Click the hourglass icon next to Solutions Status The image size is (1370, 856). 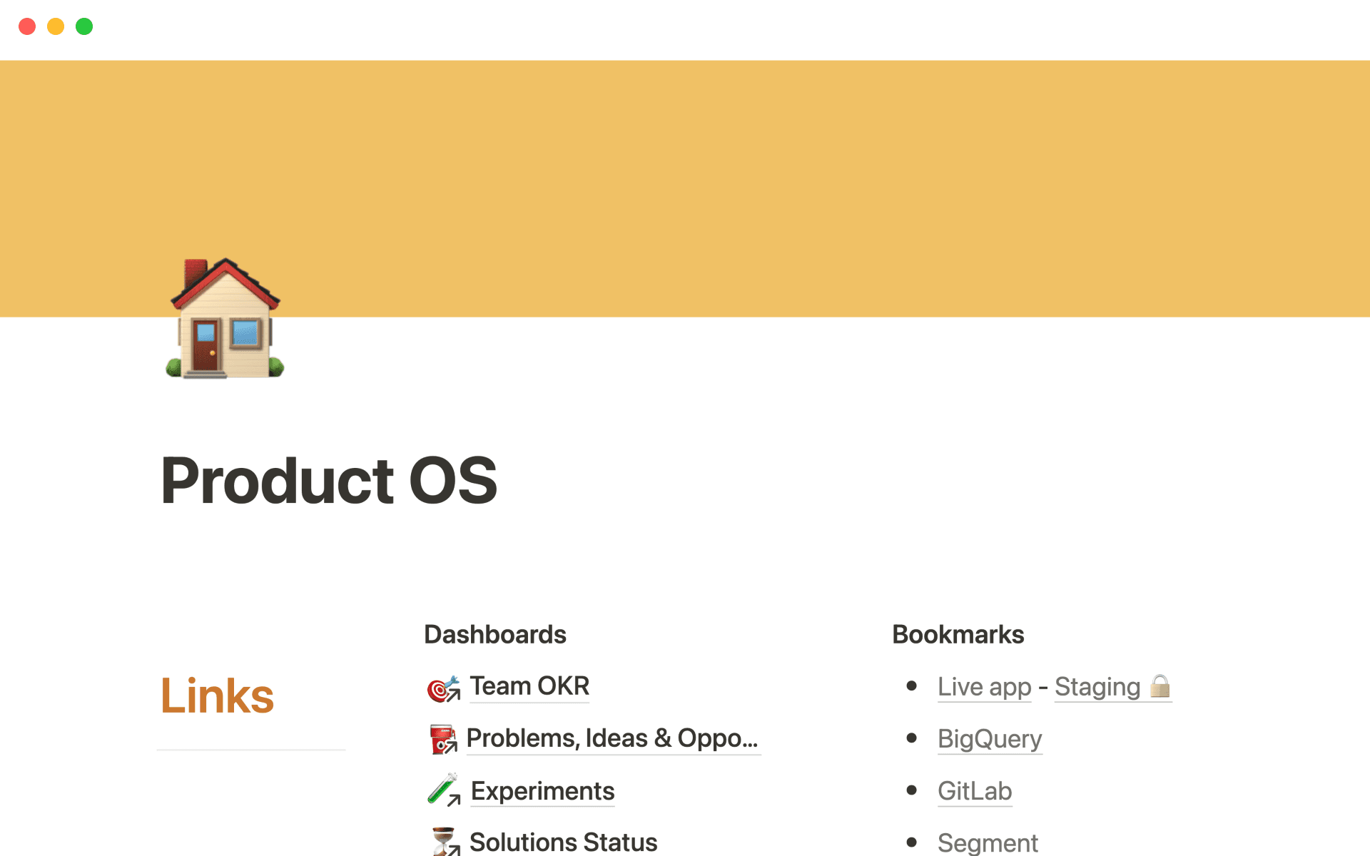pos(443,842)
